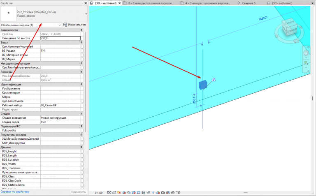Open the Обобщенные модели (1) filter dropdown
This screenshot has height=196, width=316.
(x=60, y=25)
